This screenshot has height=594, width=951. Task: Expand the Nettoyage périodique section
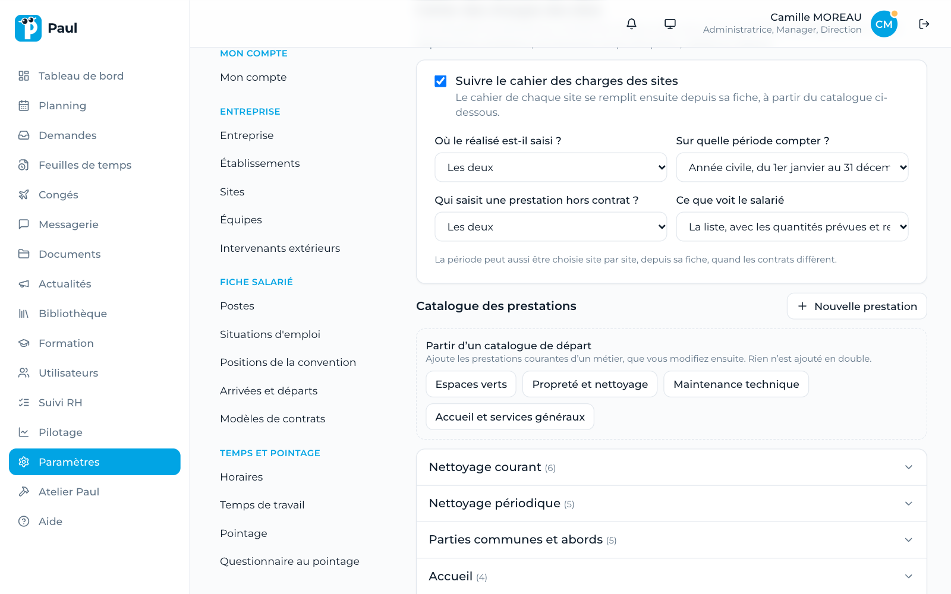[672, 504]
